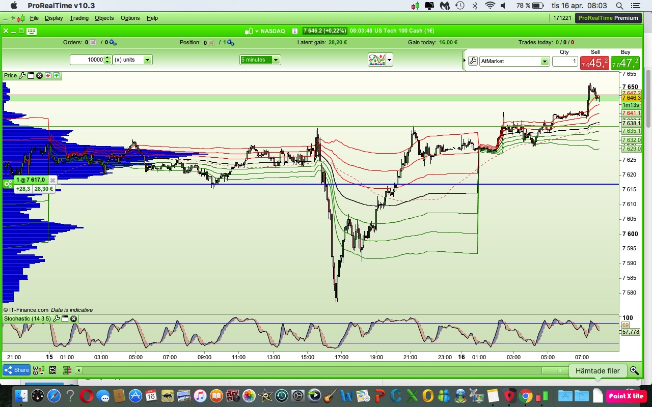652x407 pixels.
Task: Decrease the units value with down stepper
Action: click(x=107, y=62)
